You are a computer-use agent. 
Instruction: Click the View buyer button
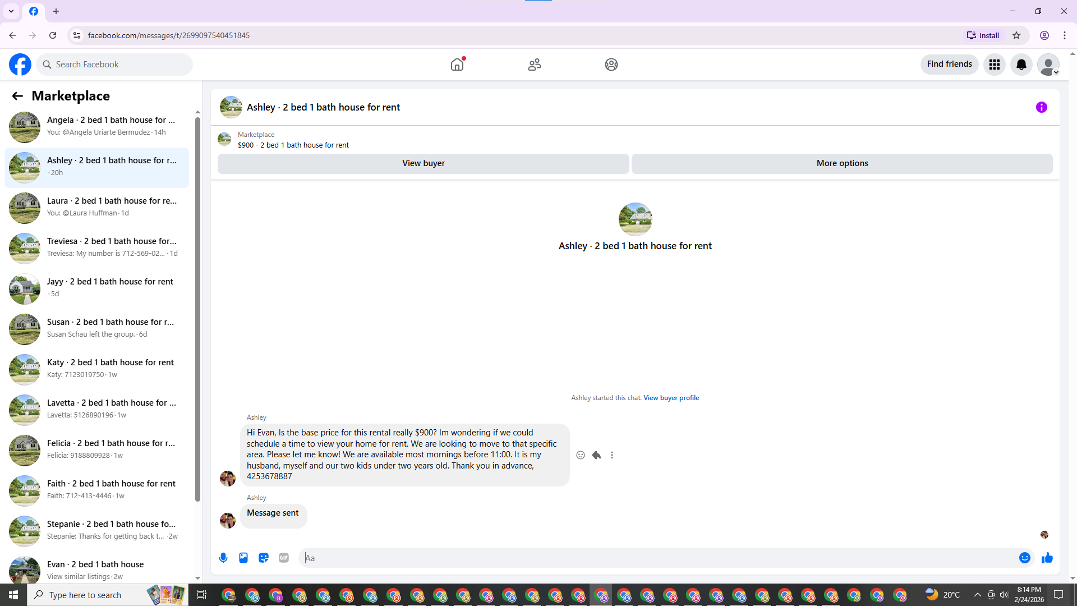pos(423,163)
